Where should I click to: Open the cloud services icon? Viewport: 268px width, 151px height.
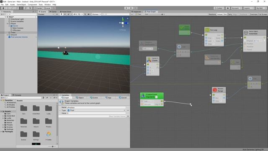click(228, 8)
